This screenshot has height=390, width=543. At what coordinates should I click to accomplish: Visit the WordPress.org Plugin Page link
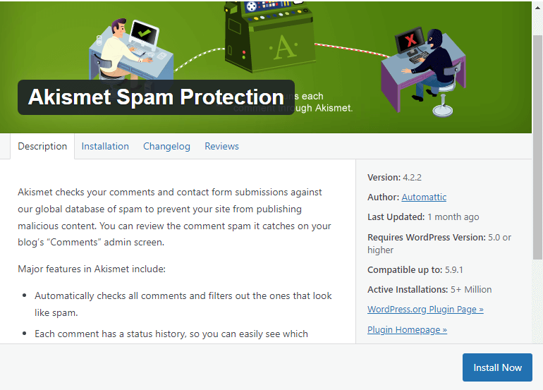(x=425, y=310)
